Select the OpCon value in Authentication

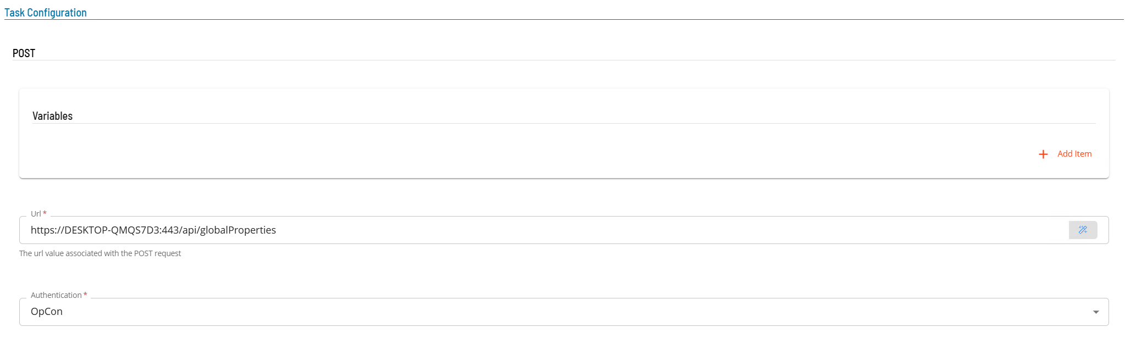47,312
